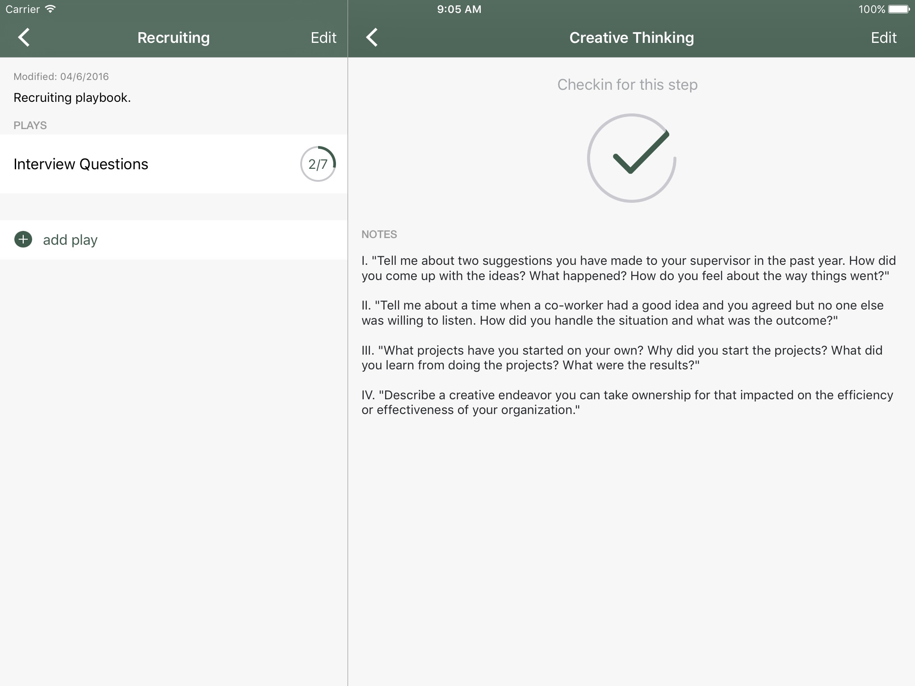Tap the Recruiting header title
The width and height of the screenshot is (915, 686).
[173, 38]
